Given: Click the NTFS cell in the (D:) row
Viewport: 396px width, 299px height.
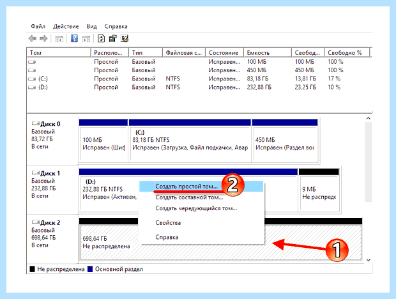Looking at the screenshot, I should pyautogui.click(x=172, y=88).
